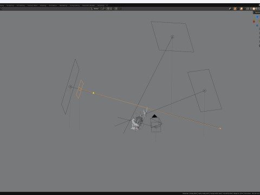Viewport: 260px width, 195px height.
Task: Open the Compositing workspace tab
Action: click(75, 5)
